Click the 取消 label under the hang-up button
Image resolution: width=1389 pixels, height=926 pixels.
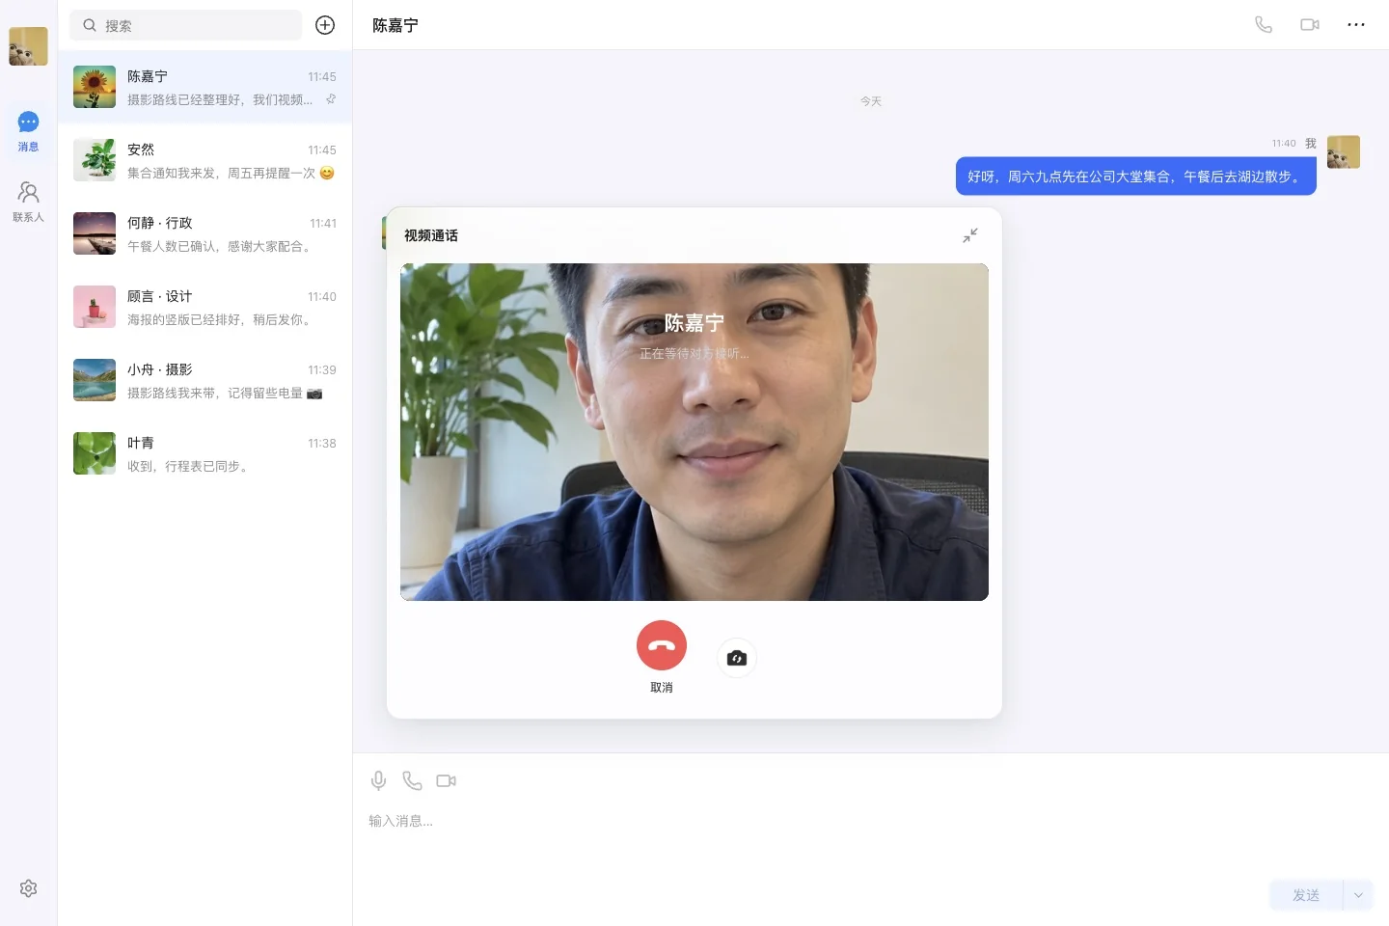(662, 688)
